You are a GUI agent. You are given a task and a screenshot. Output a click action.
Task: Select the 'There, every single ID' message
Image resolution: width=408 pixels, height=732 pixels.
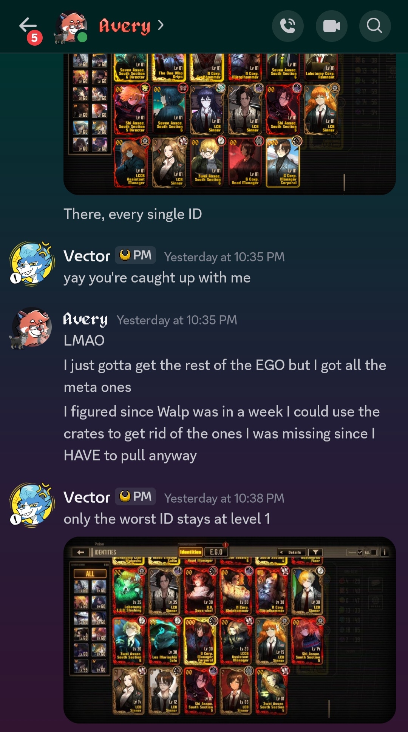click(133, 214)
